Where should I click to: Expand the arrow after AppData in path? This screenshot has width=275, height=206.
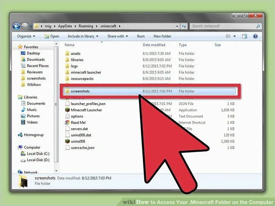tap(75, 26)
